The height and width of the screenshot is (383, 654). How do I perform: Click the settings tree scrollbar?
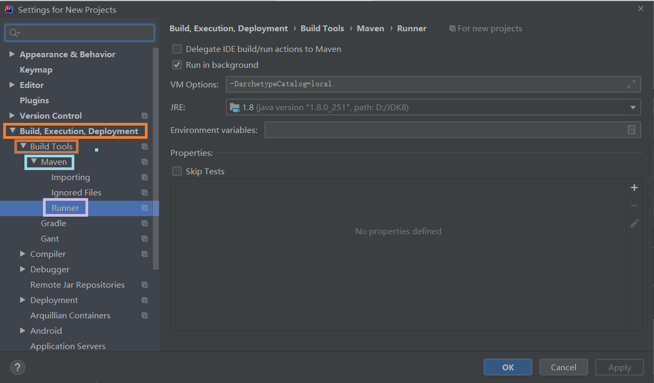pyautogui.click(x=156, y=159)
